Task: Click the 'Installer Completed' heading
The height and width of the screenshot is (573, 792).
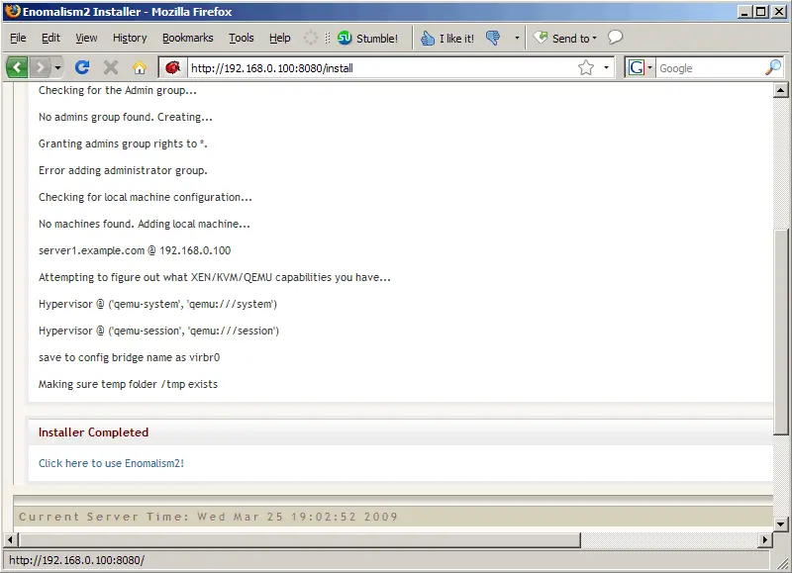Action: point(93,432)
